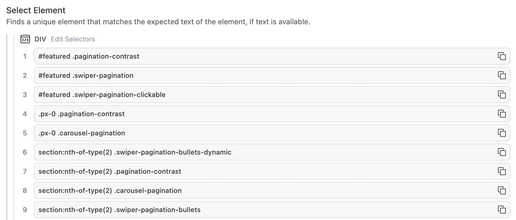Select the '#featured .pagination-contrast' field
This screenshot has height=220, width=516.
pos(254,56)
